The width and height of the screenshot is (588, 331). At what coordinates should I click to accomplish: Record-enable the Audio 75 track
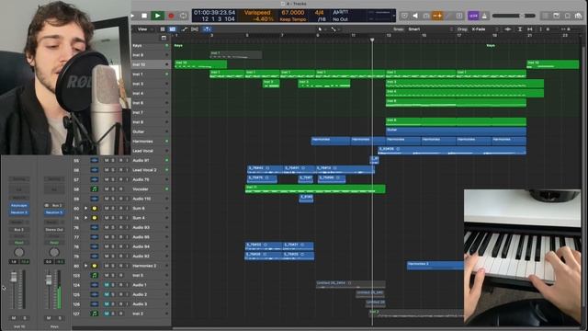tap(120, 179)
